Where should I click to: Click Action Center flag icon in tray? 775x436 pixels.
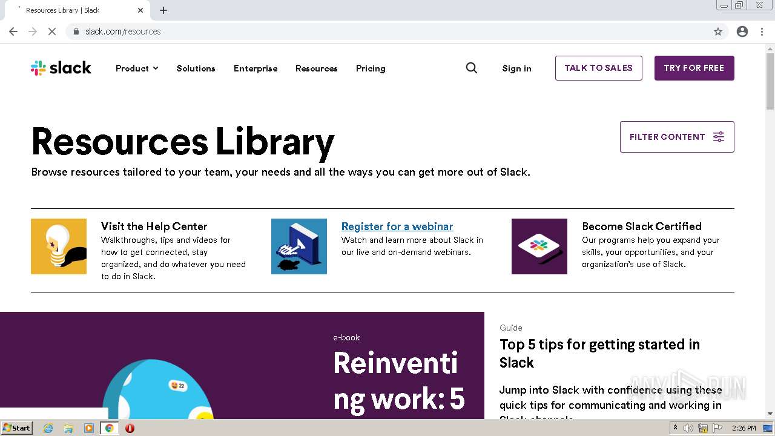click(x=717, y=428)
